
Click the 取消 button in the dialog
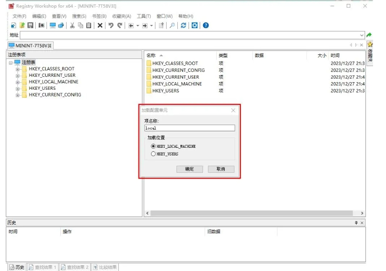click(221, 169)
